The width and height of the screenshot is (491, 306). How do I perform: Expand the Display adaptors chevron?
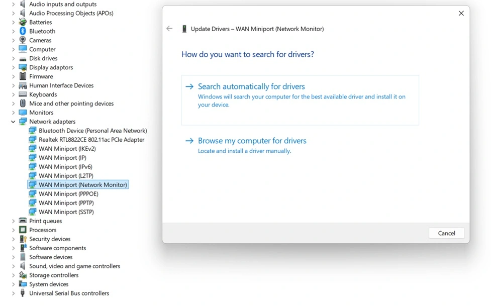(13, 67)
